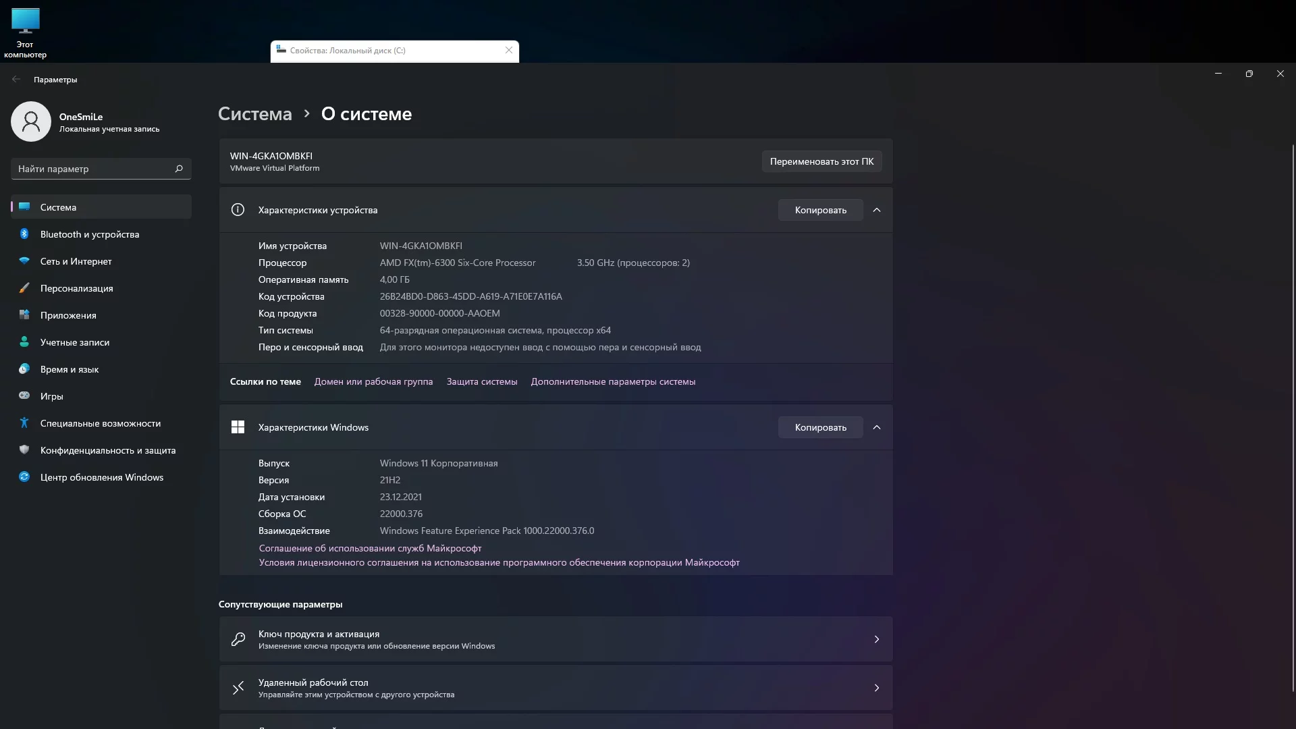1296x729 pixels.
Task: Click the search magnifier icon
Action: pyautogui.click(x=179, y=169)
